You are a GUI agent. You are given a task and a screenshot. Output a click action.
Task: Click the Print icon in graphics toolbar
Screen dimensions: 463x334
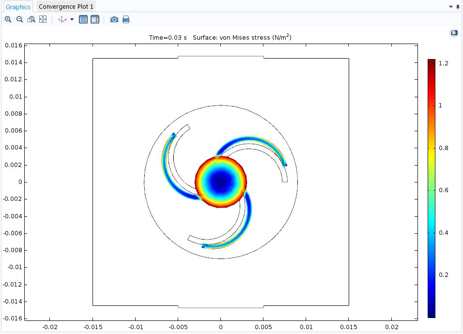point(126,19)
